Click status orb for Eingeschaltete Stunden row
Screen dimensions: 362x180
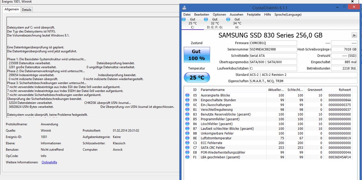187,100
